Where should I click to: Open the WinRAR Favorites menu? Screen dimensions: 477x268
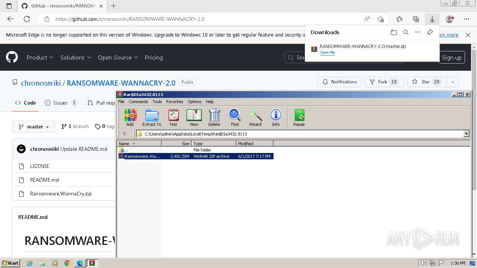pyautogui.click(x=175, y=102)
